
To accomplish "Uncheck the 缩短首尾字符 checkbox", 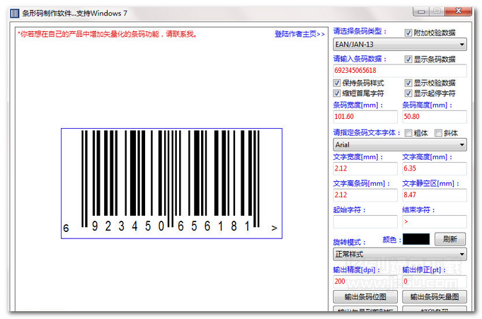I will [x=337, y=93].
